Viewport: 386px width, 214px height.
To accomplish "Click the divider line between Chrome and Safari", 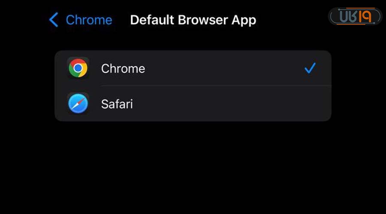I will coord(214,86).
